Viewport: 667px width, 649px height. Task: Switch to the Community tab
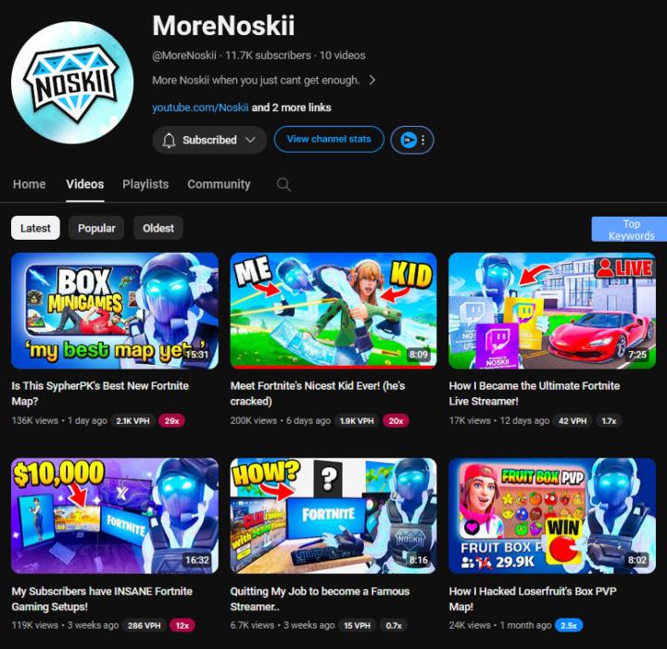coord(219,184)
